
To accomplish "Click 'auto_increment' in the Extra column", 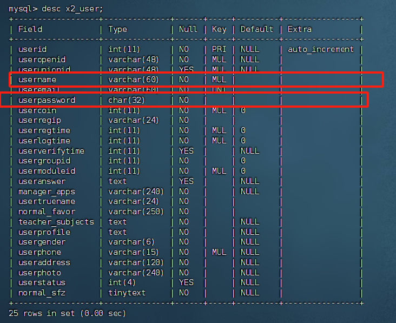I will tap(321, 49).
